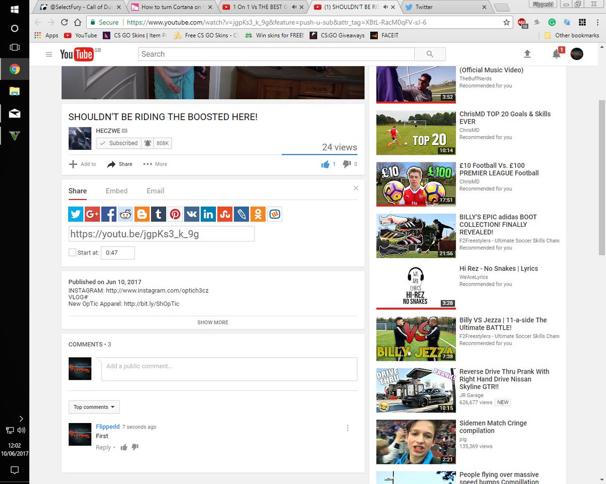Viewport: 606px width, 484px height.
Task: Open the Top comments sort dropdown
Action: click(94, 407)
